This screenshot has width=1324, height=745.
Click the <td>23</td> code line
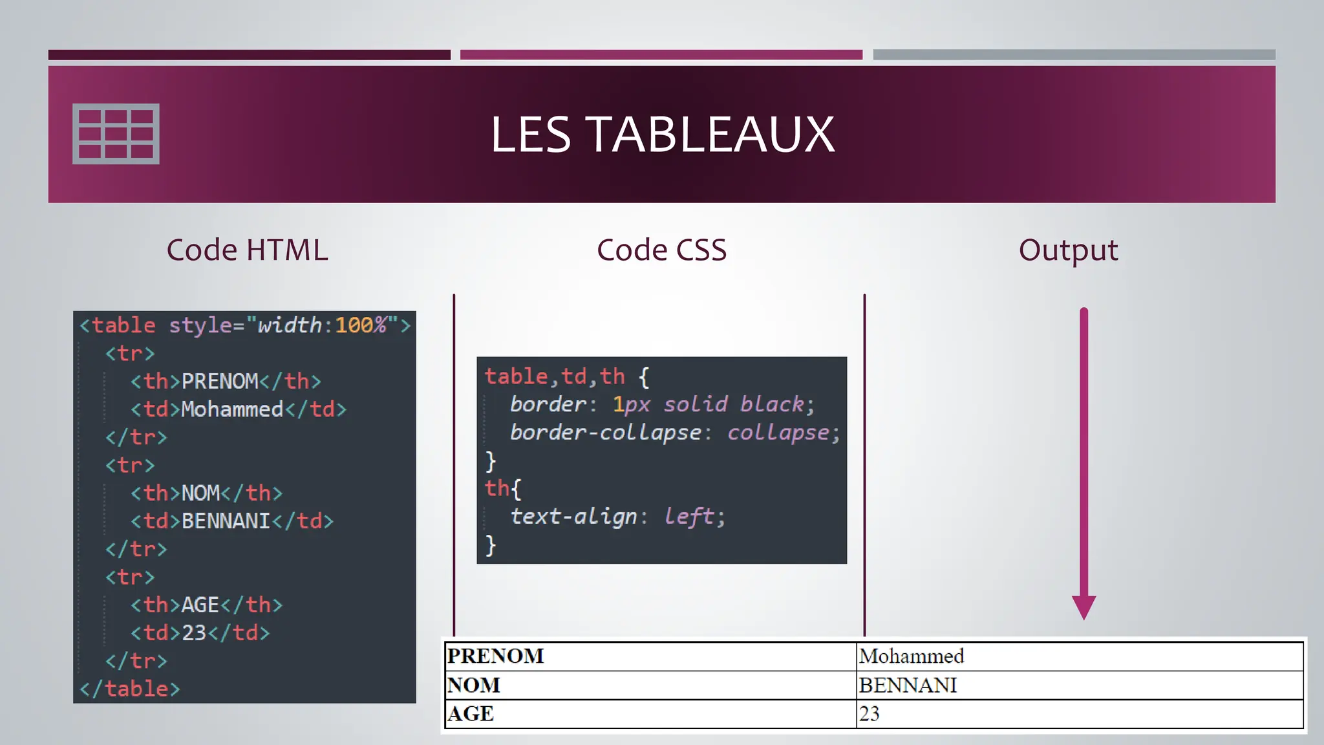200,633
